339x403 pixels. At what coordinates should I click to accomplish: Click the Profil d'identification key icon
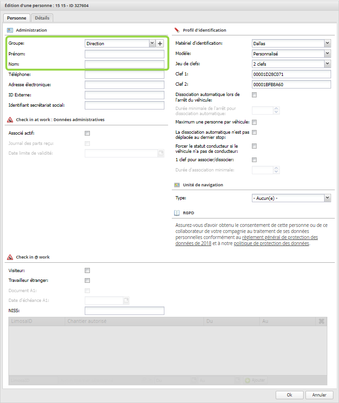[x=177, y=30]
